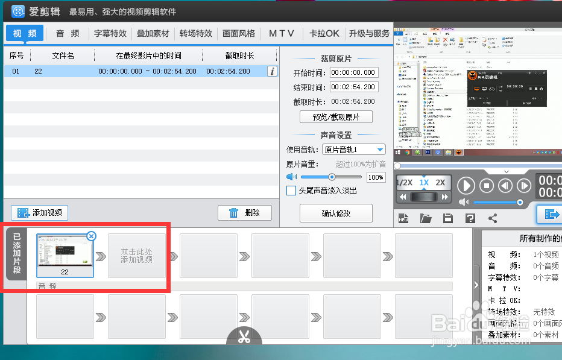Click the jog wheel between the arrows
Viewport: 562px width, 360px height.
(424, 197)
